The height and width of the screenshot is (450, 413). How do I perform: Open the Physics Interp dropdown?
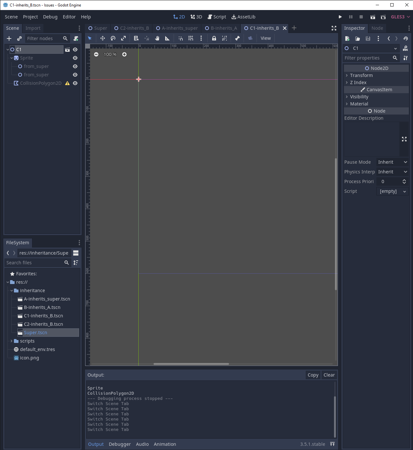(392, 172)
